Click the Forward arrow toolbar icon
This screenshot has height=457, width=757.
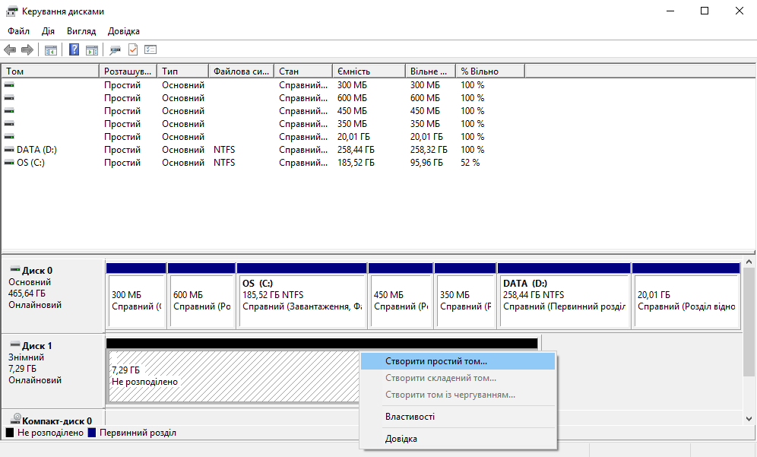click(x=27, y=50)
